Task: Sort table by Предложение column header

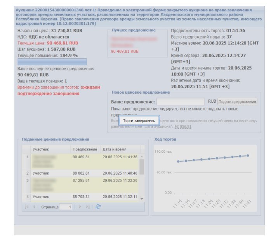Action: tap(86, 149)
